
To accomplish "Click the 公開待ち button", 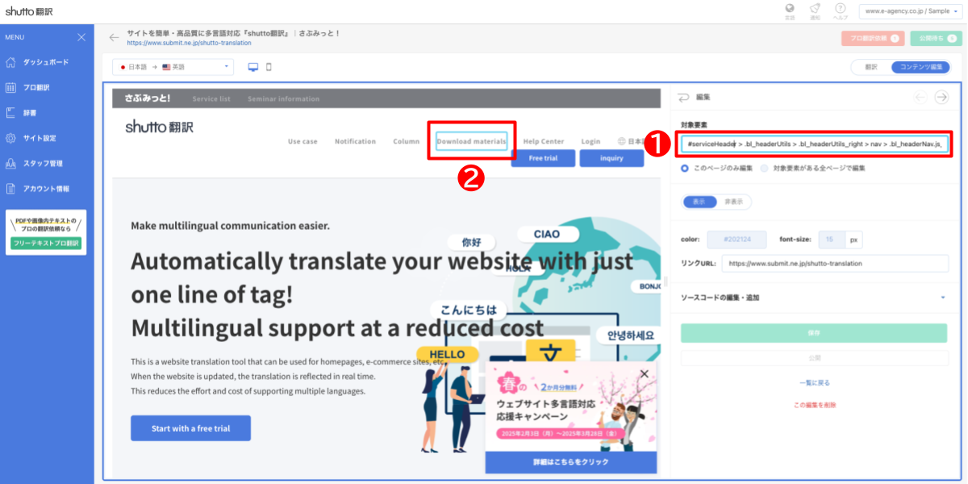I will click(936, 38).
